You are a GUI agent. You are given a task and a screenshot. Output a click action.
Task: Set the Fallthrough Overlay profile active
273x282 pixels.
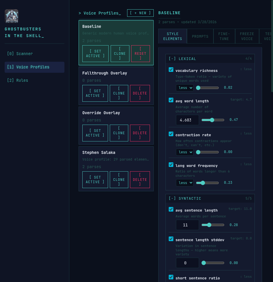(95, 93)
